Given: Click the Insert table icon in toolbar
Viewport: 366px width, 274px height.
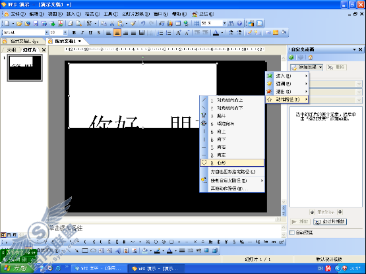Looking at the screenshot, I should [178, 23].
